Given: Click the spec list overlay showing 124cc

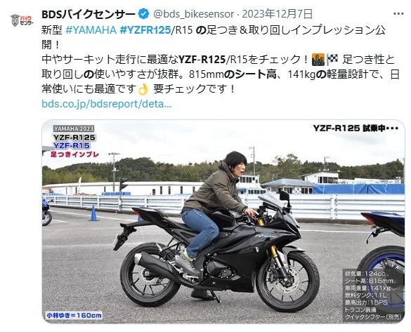Looking at the screenshot, I should click(x=373, y=295).
